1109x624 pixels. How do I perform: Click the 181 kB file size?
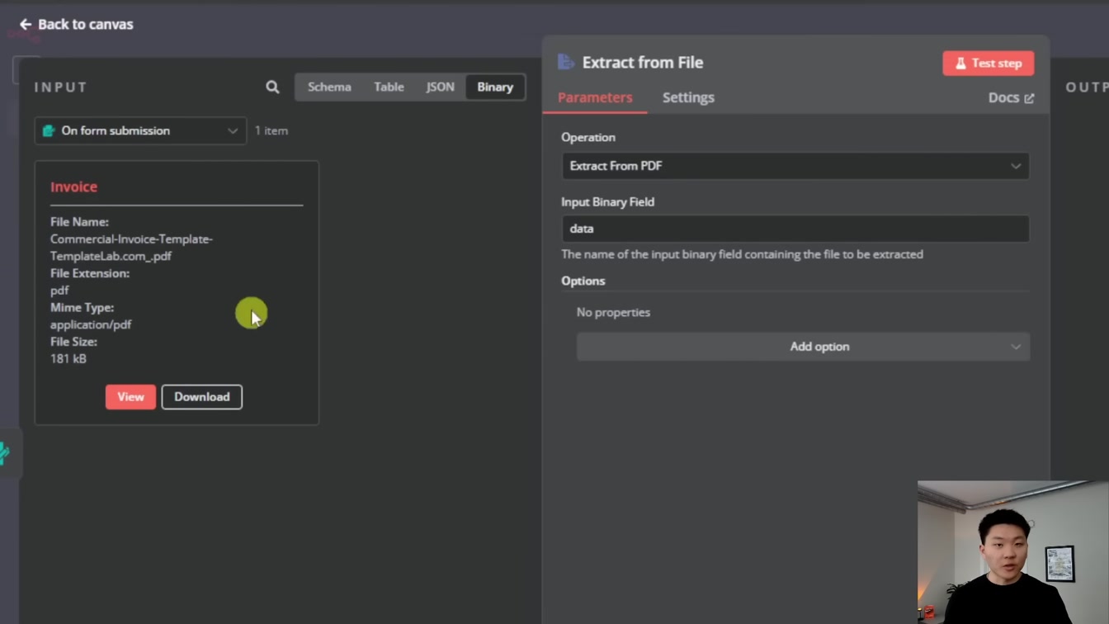point(68,359)
